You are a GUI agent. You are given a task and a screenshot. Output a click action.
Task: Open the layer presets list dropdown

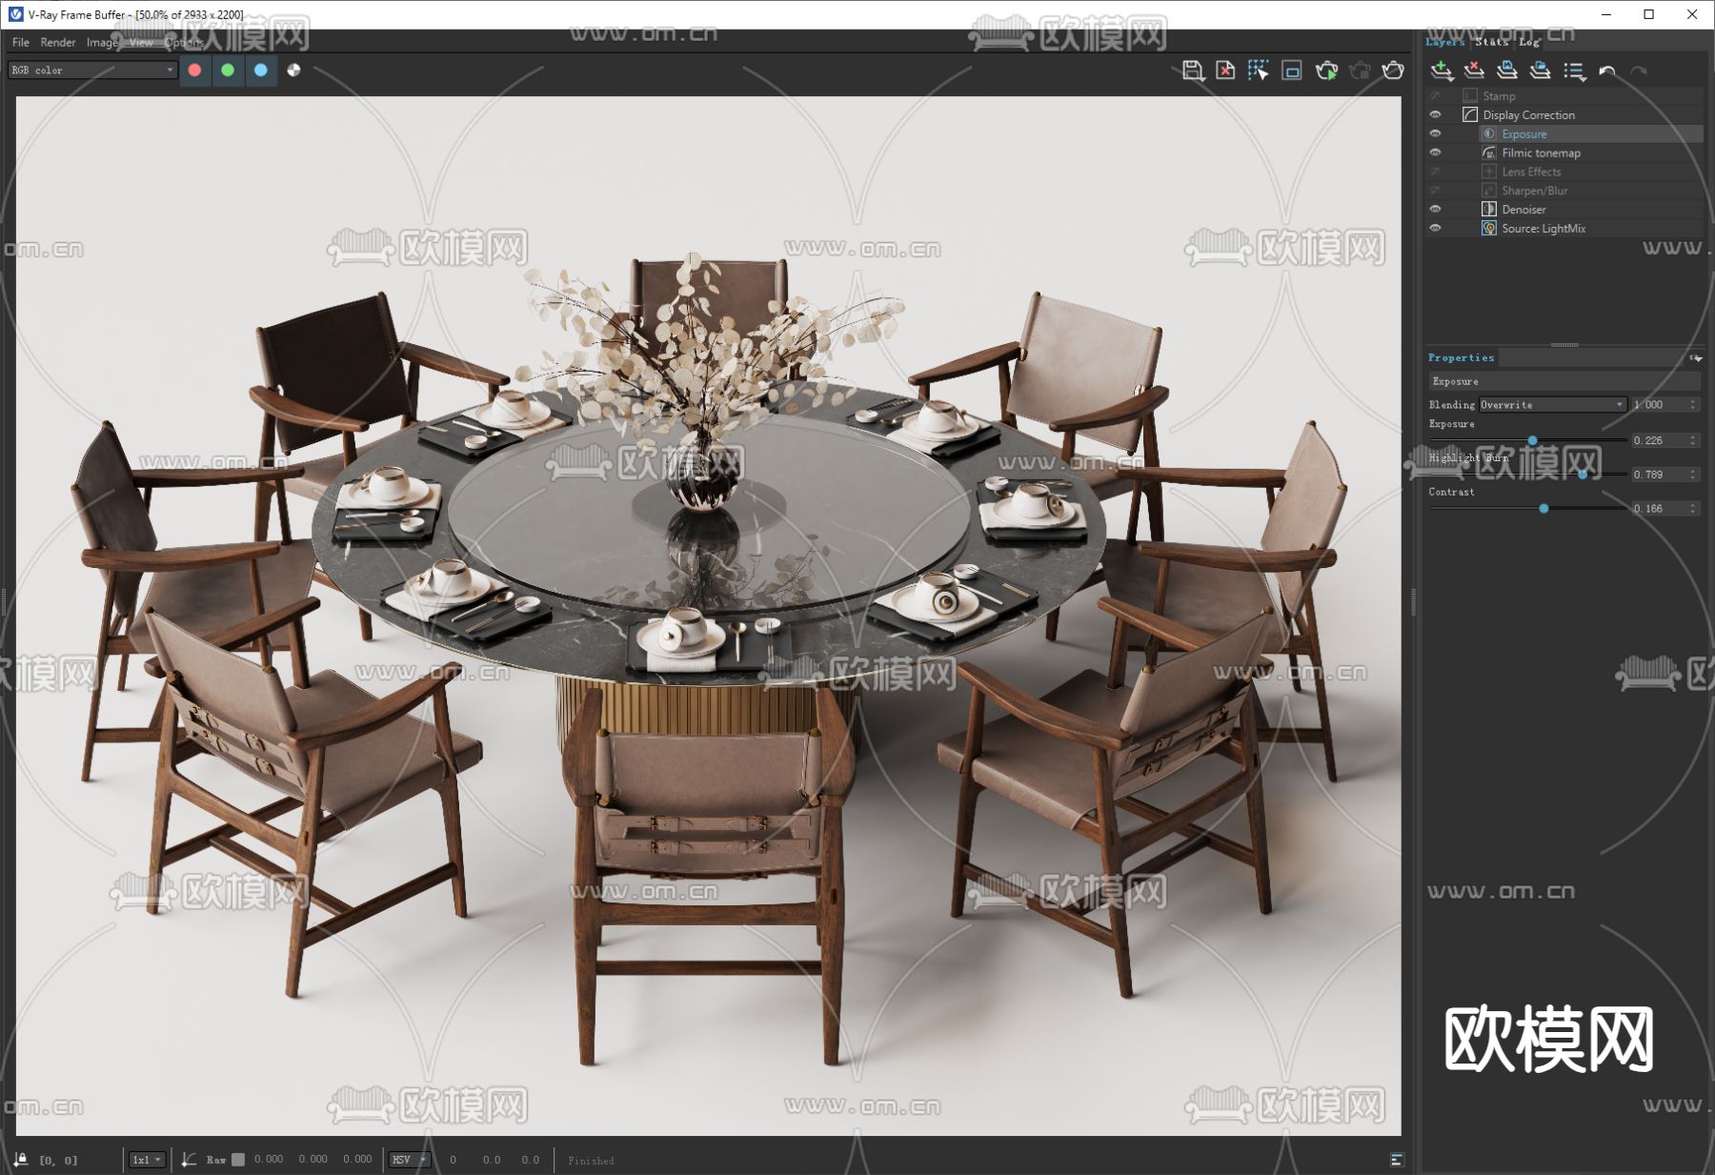click(x=1574, y=71)
